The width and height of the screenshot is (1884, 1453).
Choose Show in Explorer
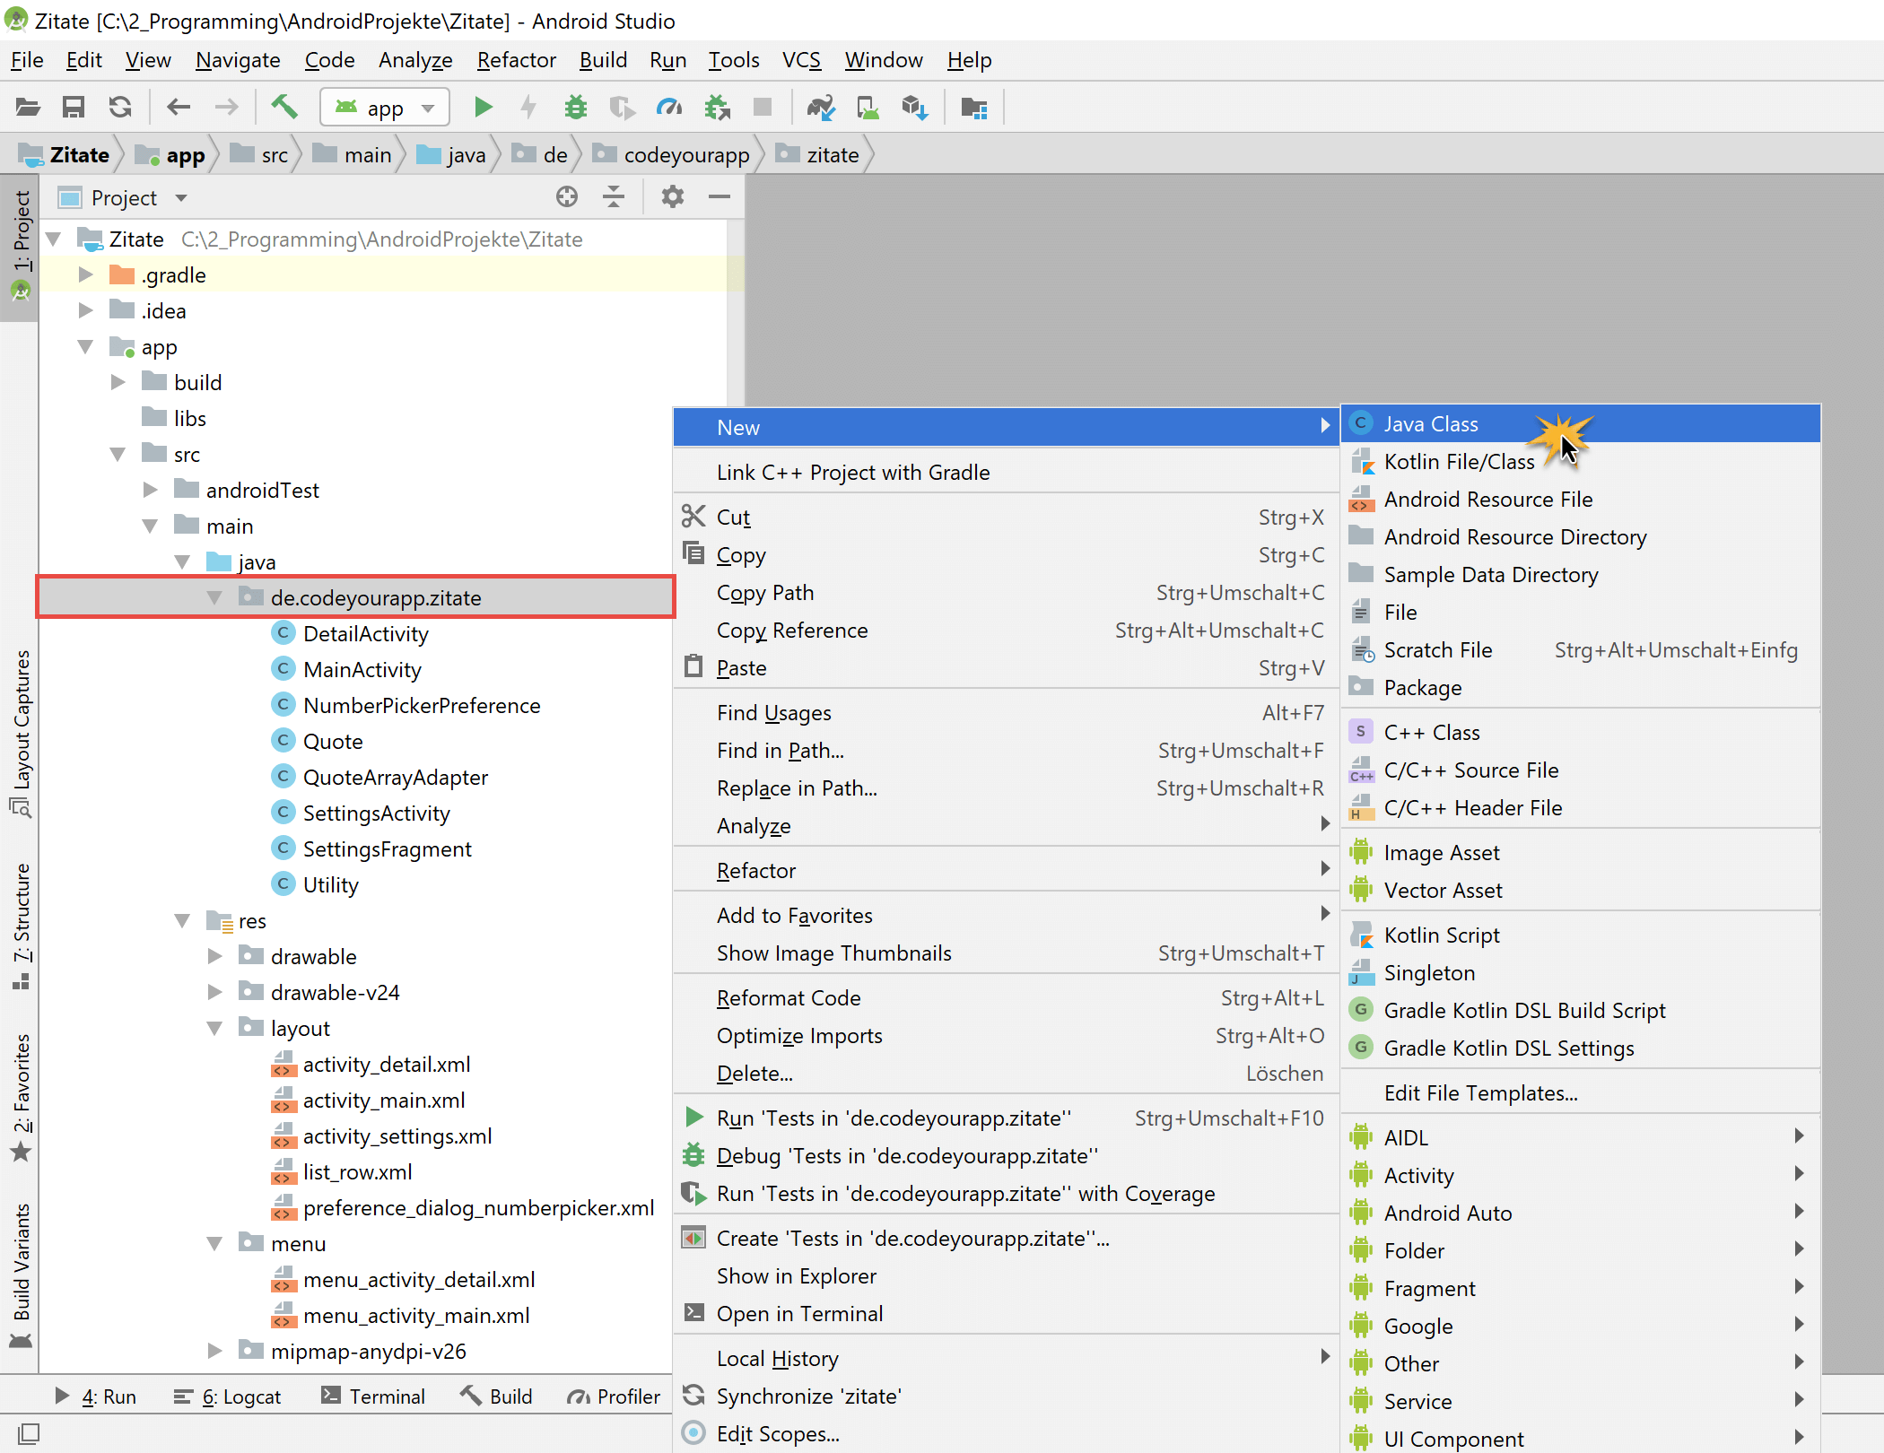click(1007, 1276)
